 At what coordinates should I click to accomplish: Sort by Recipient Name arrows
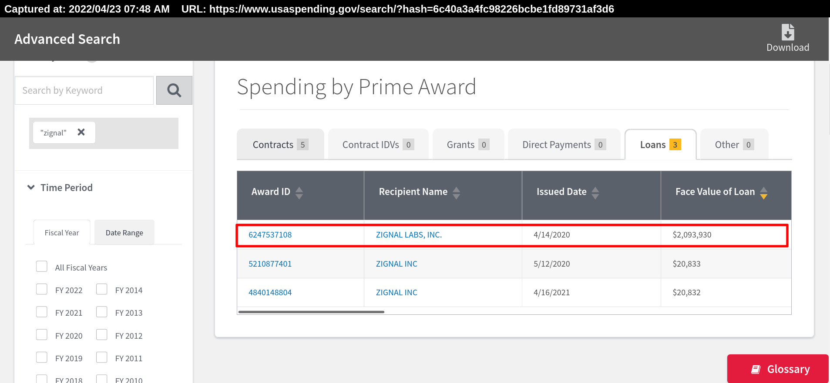point(456,192)
